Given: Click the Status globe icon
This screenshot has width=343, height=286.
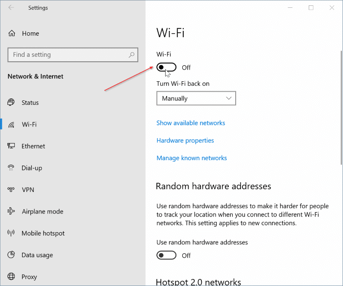Looking at the screenshot, I should pos(11,102).
